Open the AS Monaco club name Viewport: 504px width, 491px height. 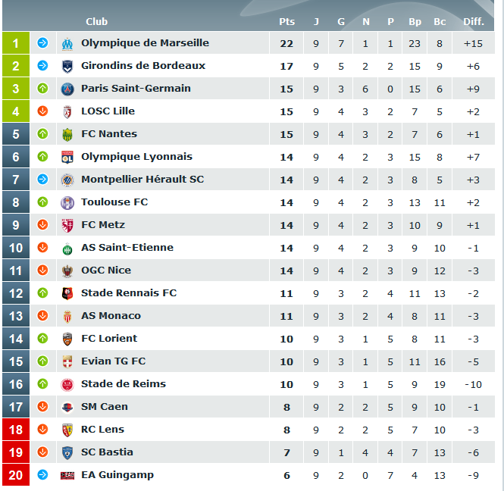(111, 315)
